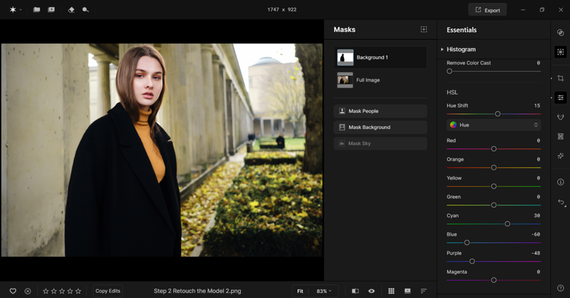Set rating to three stars
The height and width of the screenshot is (298, 570).
tap(62, 291)
